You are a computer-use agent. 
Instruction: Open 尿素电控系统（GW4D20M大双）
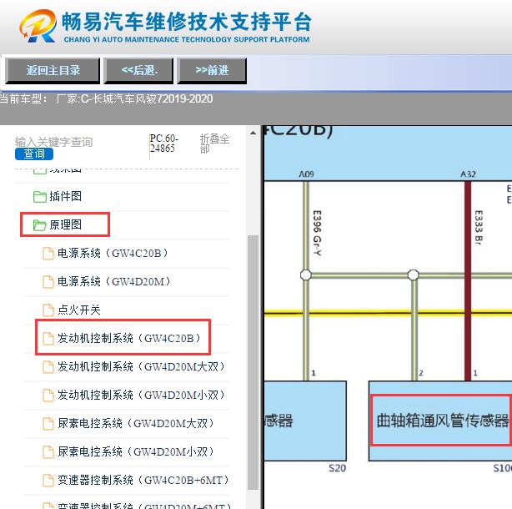(136, 423)
